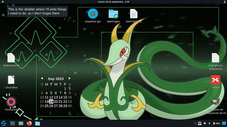
Task: Select September 25 in the calendar
Action: [x=46, y=106]
